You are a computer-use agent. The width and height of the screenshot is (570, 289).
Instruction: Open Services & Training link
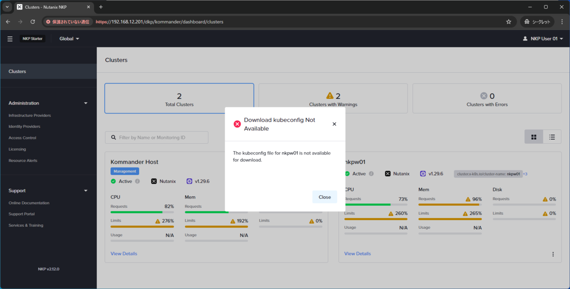26,225
